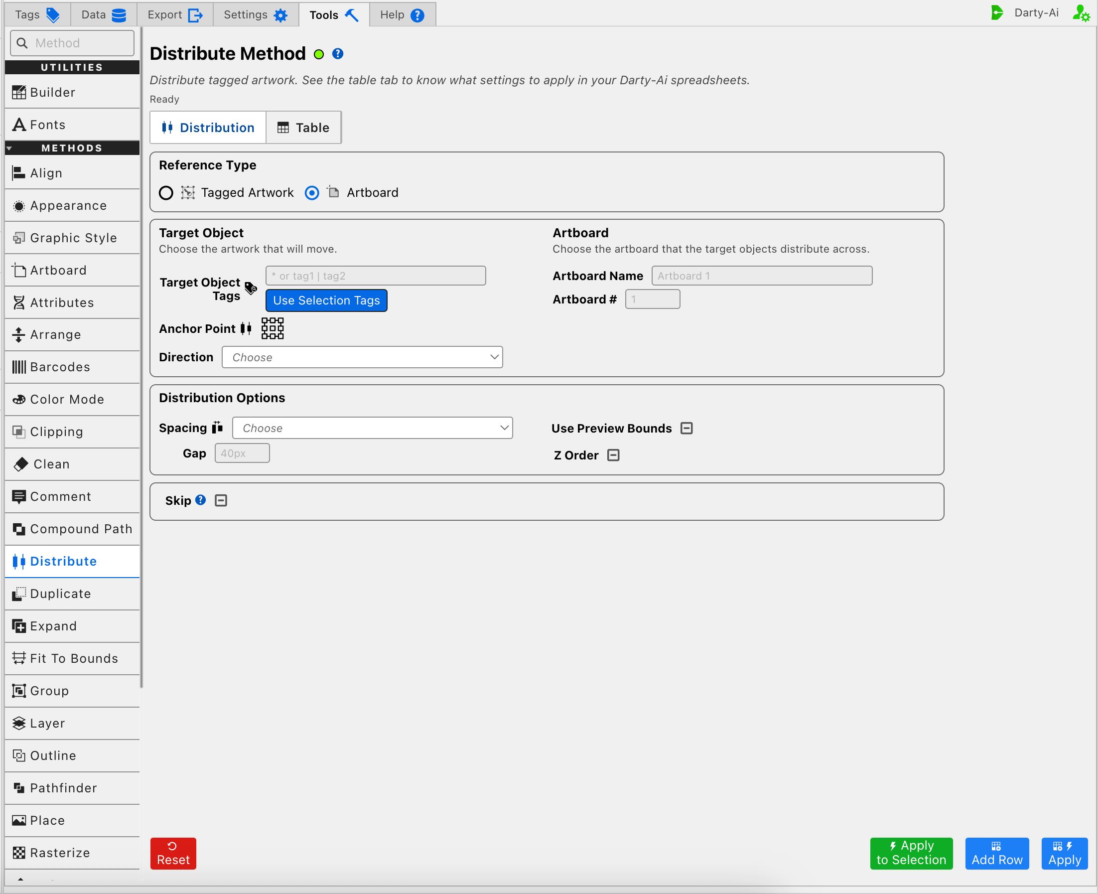Open the Fonts utility
This screenshot has width=1098, height=894.
click(72, 125)
